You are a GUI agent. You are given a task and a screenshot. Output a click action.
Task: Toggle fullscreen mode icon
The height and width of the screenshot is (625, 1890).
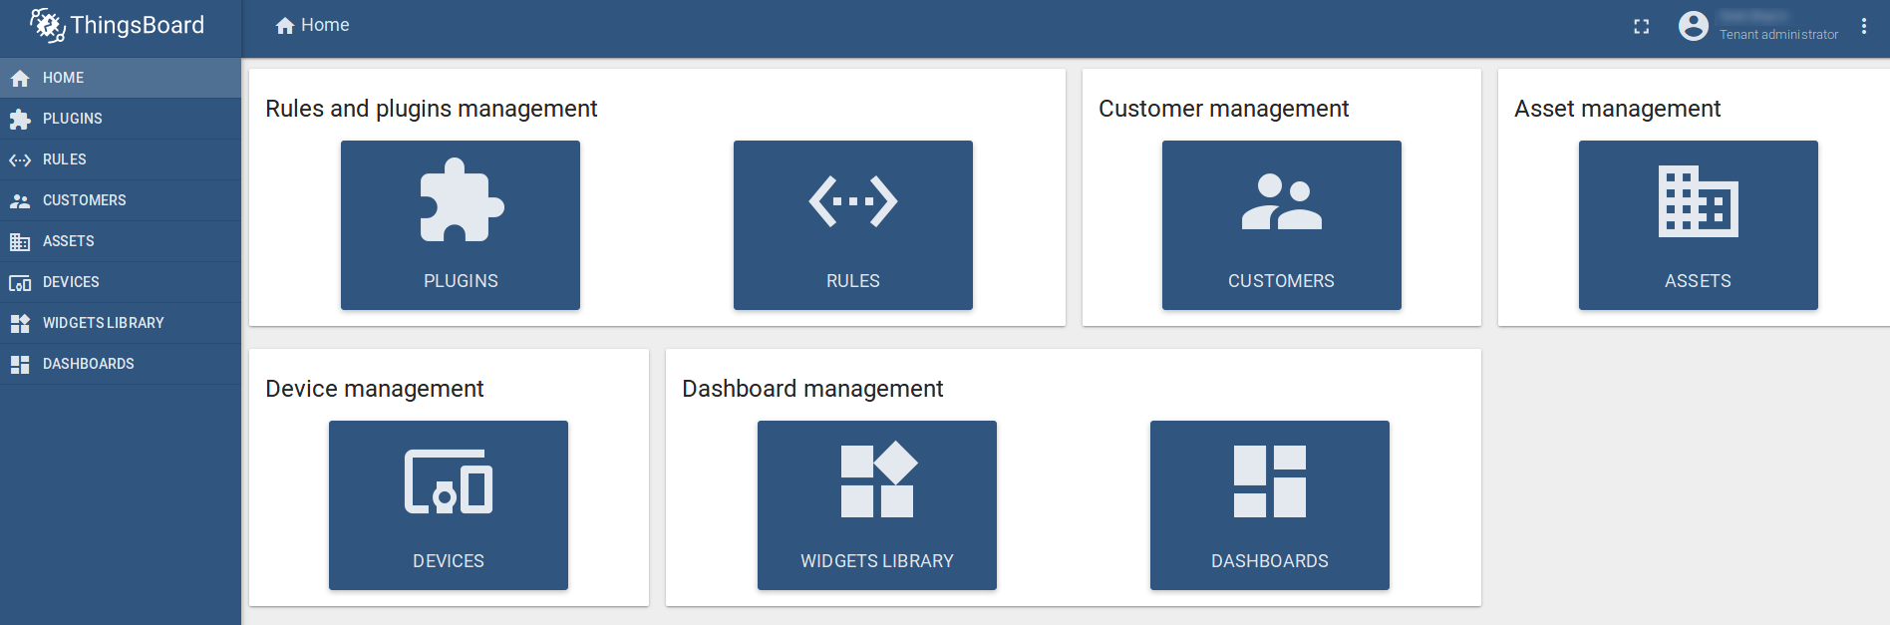1641,27
